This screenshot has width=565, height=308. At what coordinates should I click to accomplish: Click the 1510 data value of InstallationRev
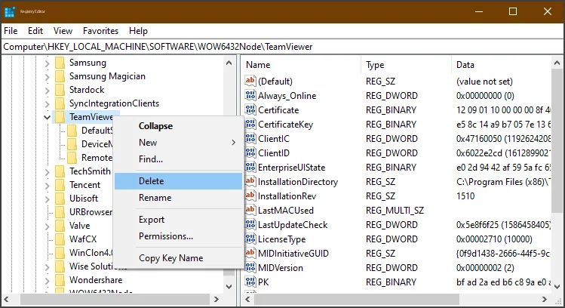click(x=465, y=196)
